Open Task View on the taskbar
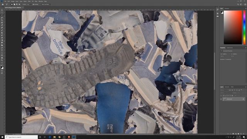The width and height of the screenshot is (247, 139). pos(45,137)
